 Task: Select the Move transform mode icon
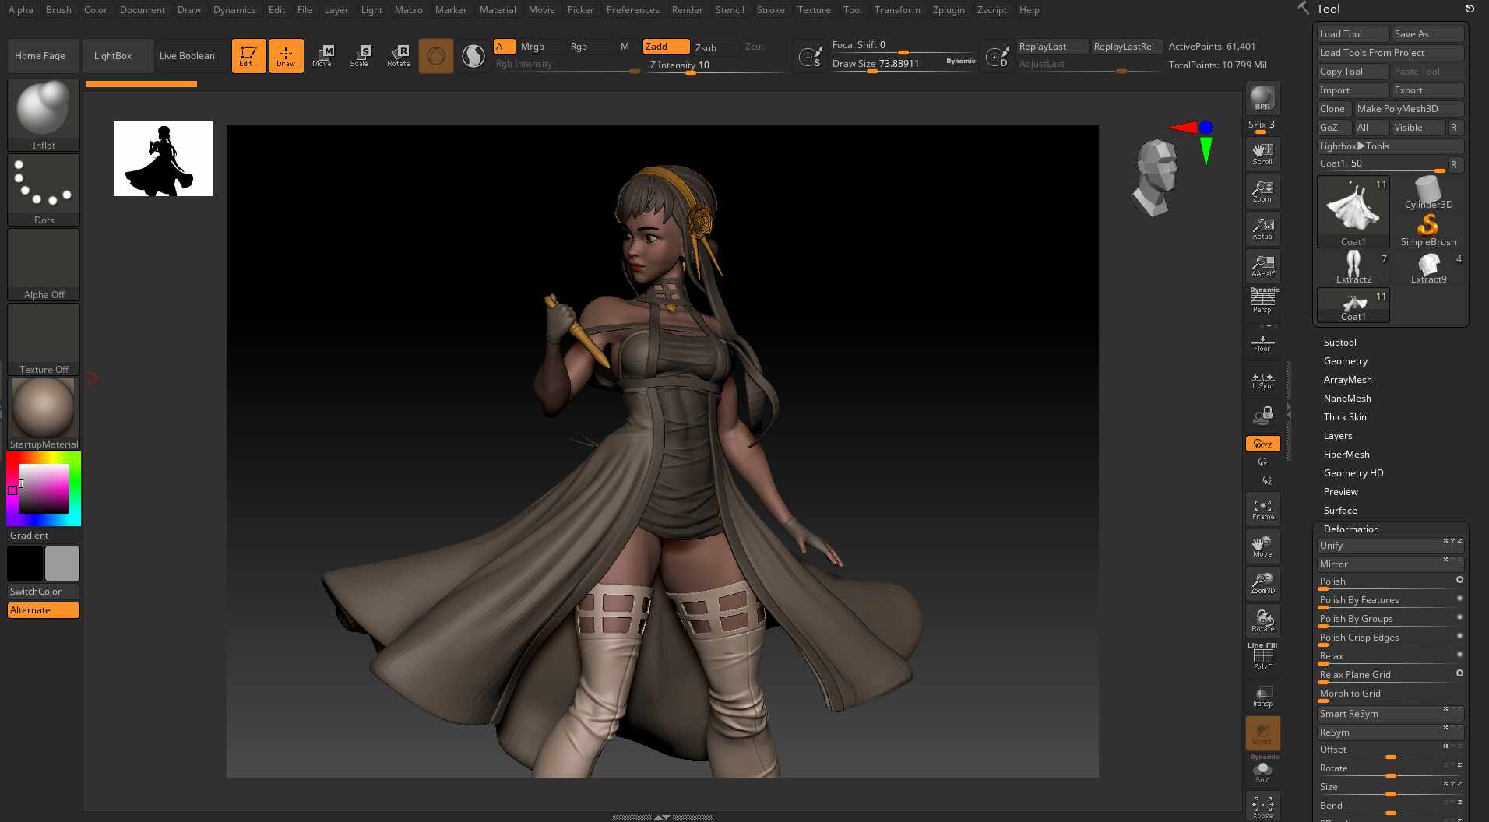tap(322, 56)
